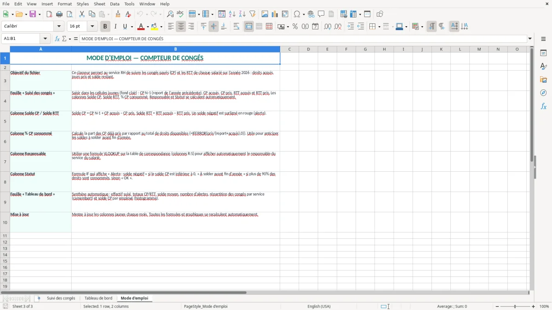Toggle Underline formatting
This screenshot has width=552, height=310.
point(125,27)
